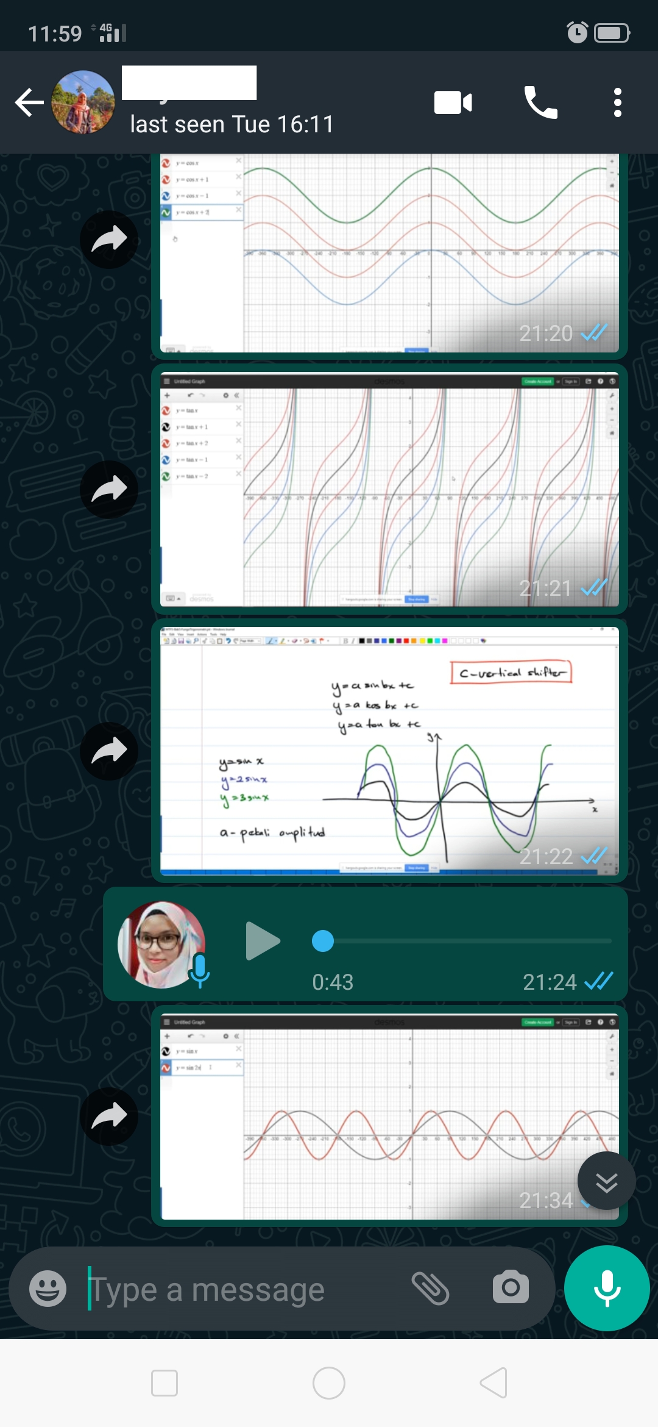Start a video call with the contact

tap(453, 102)
